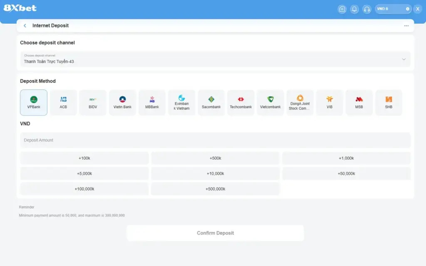Add +50,000k to deposit amount
Screen dimensions: 426x266
(x=347, y=173)
